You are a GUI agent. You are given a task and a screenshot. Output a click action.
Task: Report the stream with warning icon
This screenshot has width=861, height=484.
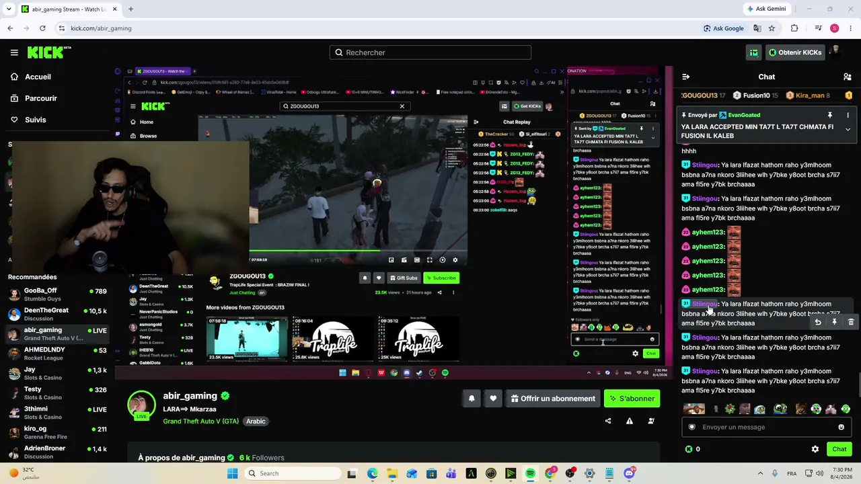coord(630,421)
